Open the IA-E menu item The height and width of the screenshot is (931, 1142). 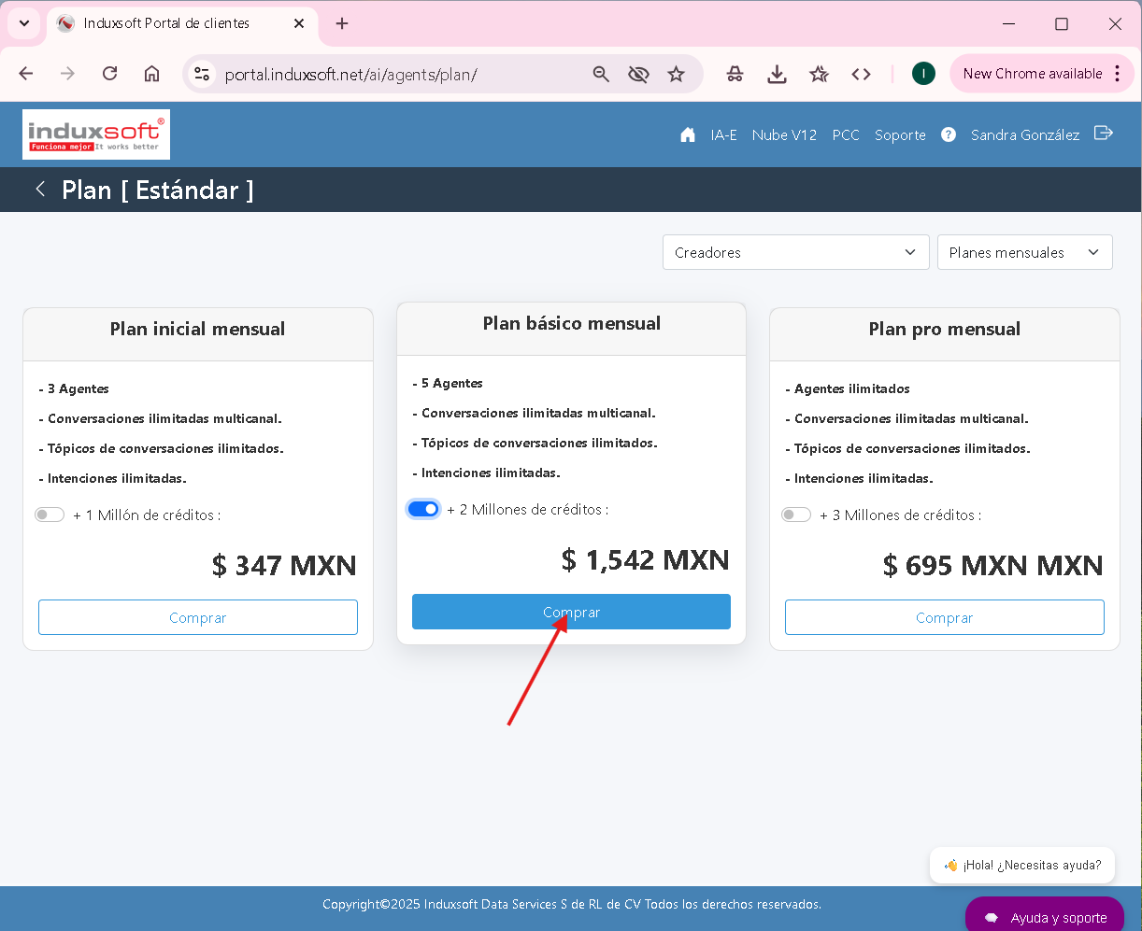point(723,134)
